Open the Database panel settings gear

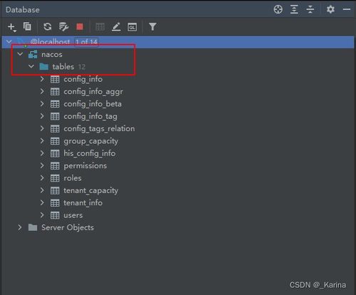pos(330,9)
